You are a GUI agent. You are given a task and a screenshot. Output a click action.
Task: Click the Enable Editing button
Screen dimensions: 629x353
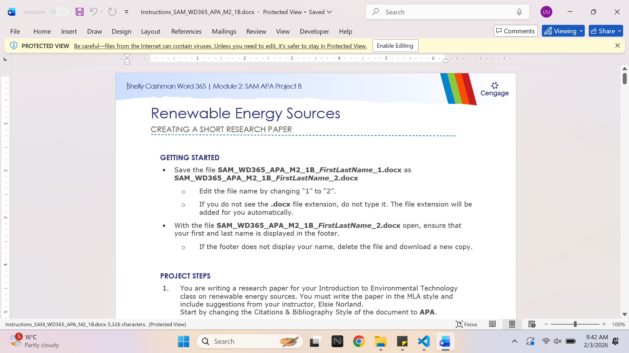coord(395,46)
